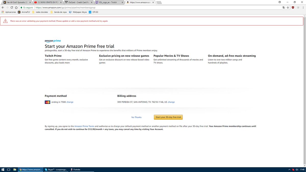Open the Aplicaciones apps grid shortcut

pos(9,12)
